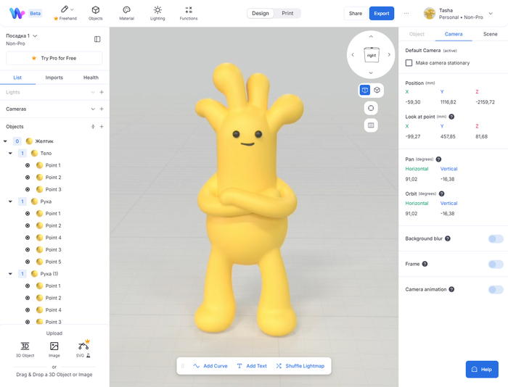Add a new light with plus icon

[x=102, y=92]
